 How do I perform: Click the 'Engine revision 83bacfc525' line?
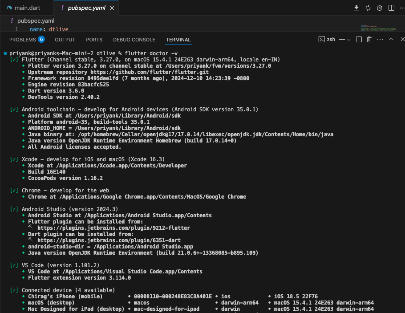(x=69, y=85)
